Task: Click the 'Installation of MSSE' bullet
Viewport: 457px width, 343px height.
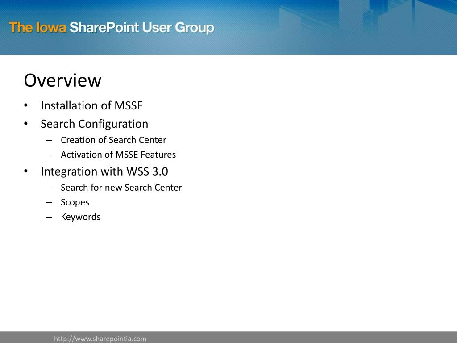Action: coord(92,105)
